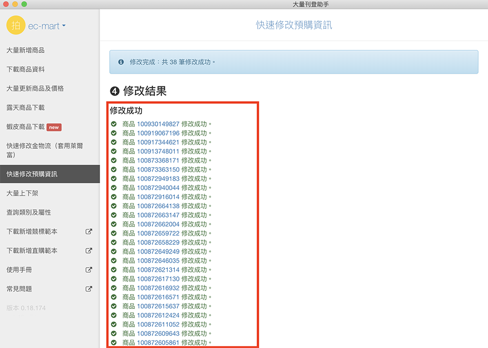Image resolution: width=488 pixels, height=348 pixels.
Task: Click the 快速修改預購資訊 page header title
Action: pos(294,25)
